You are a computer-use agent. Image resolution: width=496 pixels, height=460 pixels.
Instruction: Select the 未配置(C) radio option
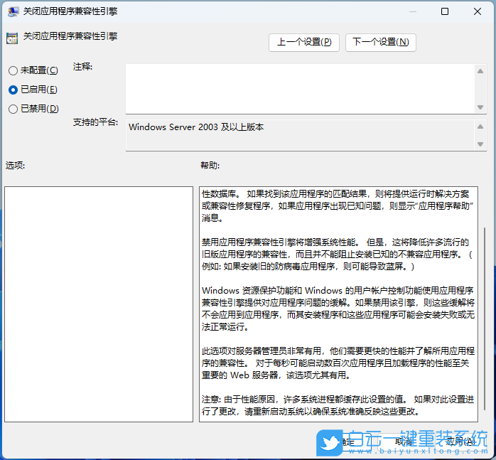pyautogui.click(x=33, y=70)
